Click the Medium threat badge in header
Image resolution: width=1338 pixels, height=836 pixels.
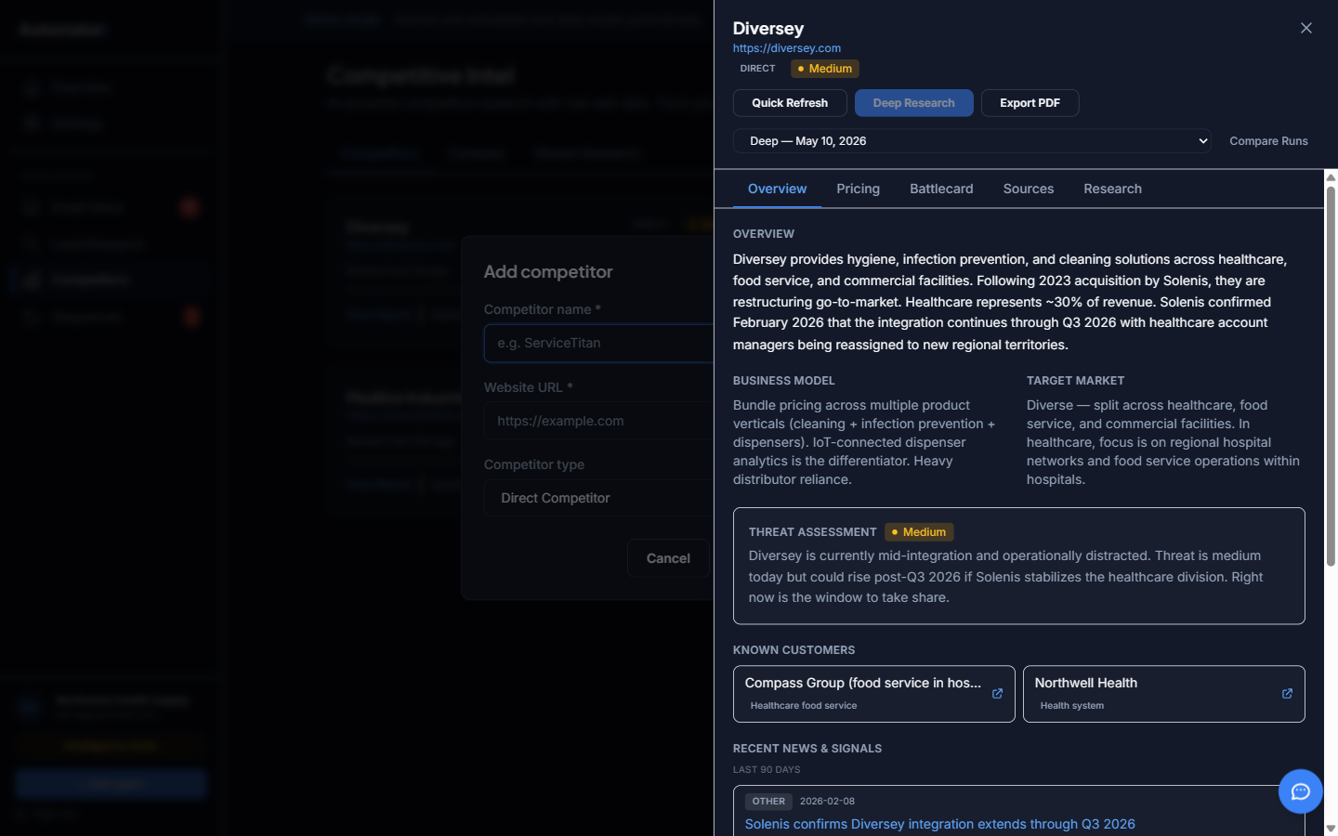[825, 69]
